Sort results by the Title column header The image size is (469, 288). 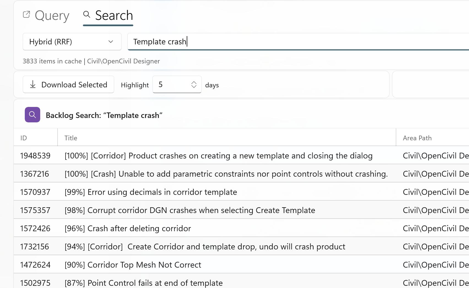pos(71,138)
